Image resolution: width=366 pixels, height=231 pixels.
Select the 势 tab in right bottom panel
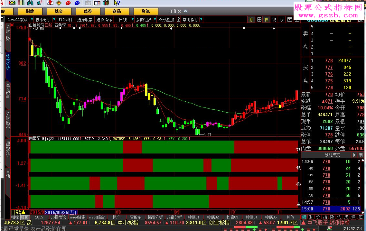332,217
